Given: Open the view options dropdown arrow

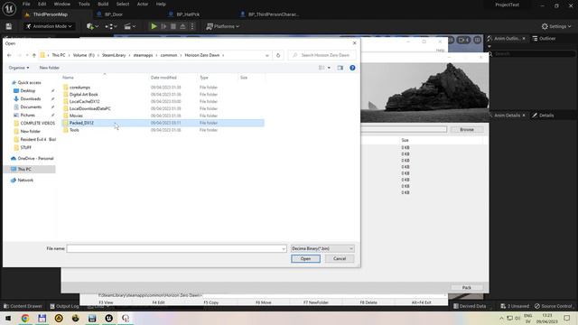Looking at the screenshot, I should 329,68.
